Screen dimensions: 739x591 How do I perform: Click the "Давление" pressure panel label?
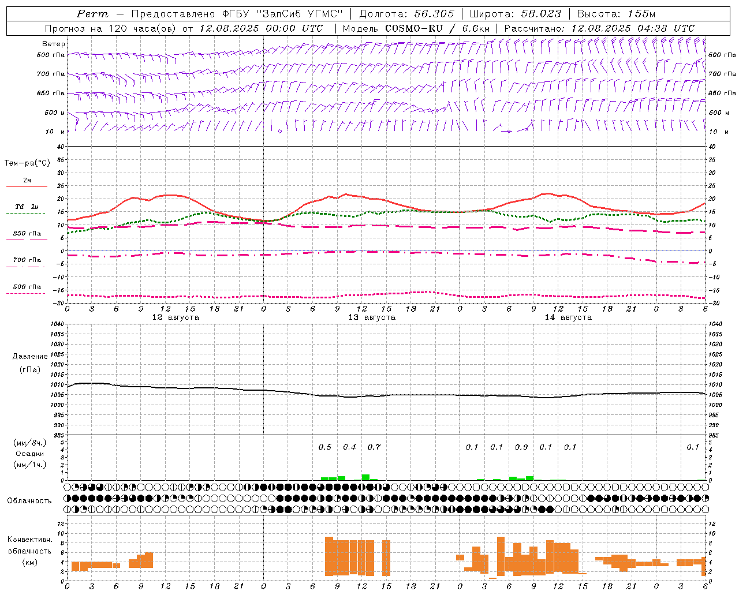30,357
